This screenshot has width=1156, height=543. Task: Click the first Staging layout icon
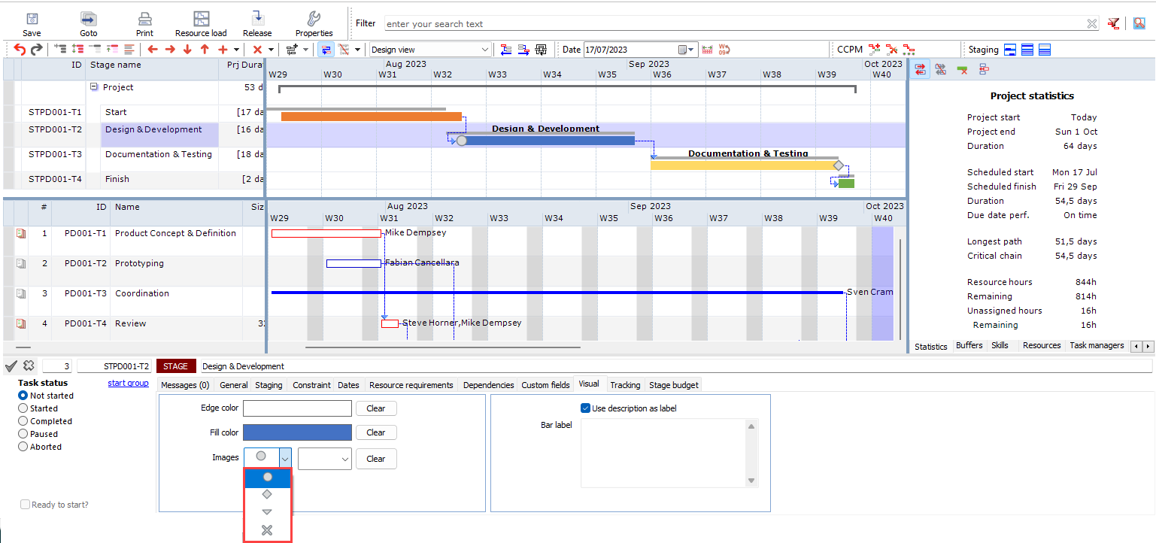(x=1010, y=50)
